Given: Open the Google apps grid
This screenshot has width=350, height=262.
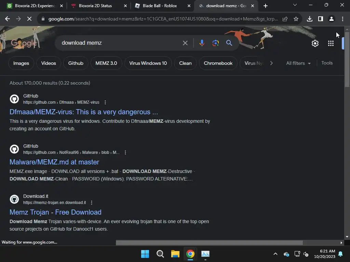Looking at the screenshot, I should click(x=331, y=43).
